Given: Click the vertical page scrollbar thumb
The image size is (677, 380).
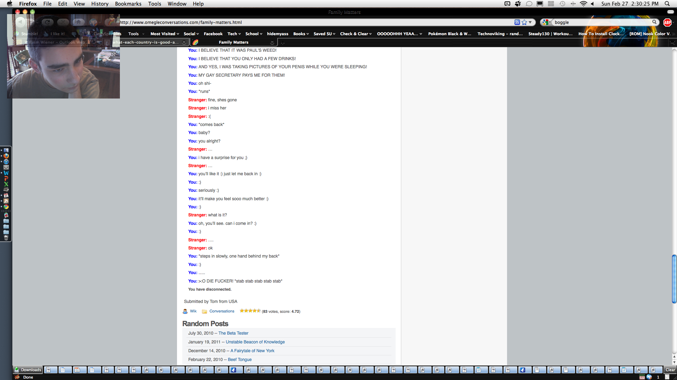Looking at the screenshot, I should click(674, 279).
